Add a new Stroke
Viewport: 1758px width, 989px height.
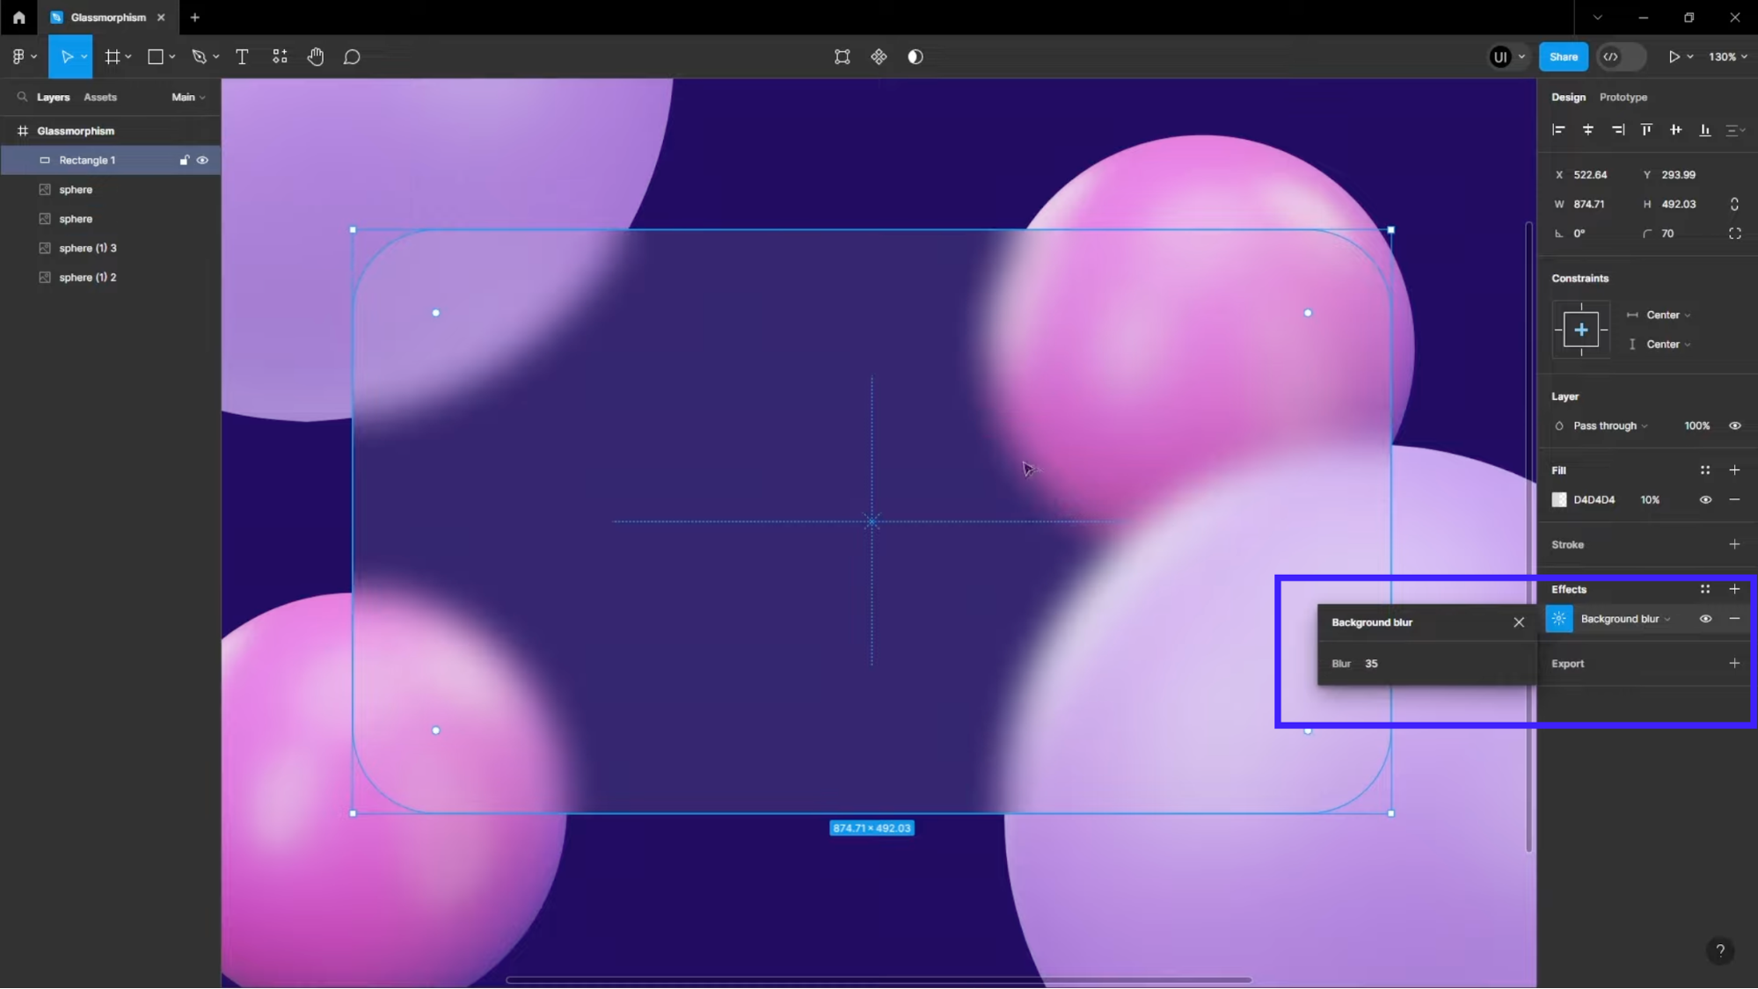[x=1734, y=544]
